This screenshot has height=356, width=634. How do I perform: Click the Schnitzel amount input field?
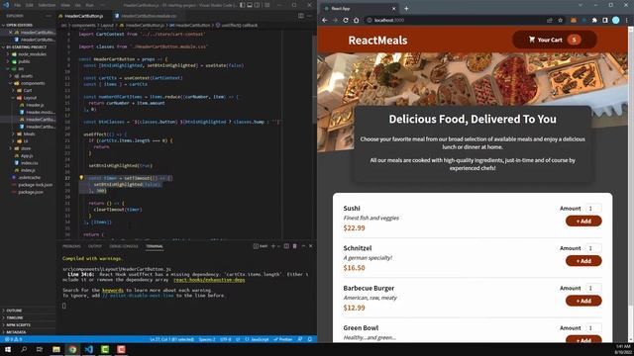tap(593, 248)
